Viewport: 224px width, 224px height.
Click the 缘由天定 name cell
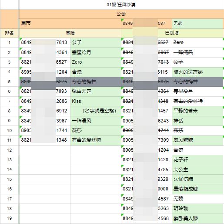click(x=96, y=91)
